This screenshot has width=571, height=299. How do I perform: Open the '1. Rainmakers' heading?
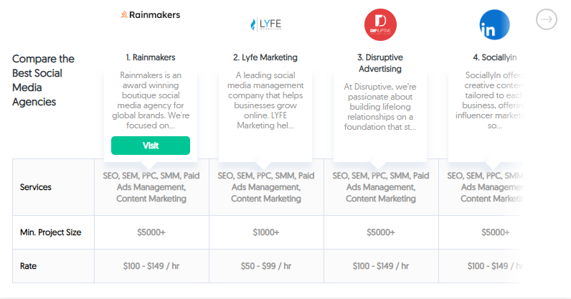151,57
